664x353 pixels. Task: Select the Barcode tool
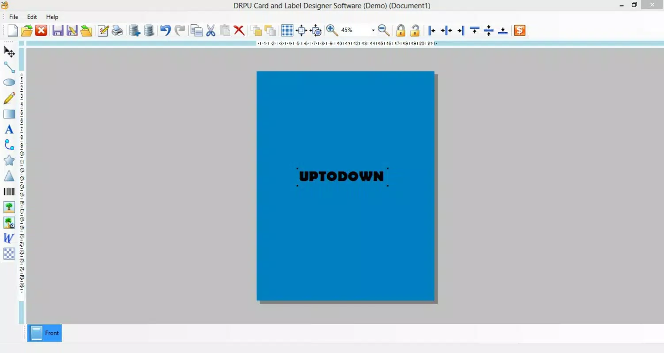coord(9,192)
